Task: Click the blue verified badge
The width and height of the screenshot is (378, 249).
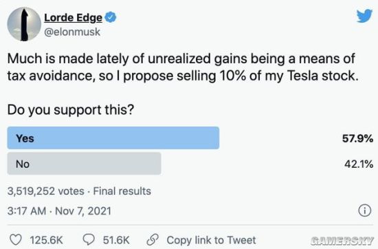Action: (111, 17)
